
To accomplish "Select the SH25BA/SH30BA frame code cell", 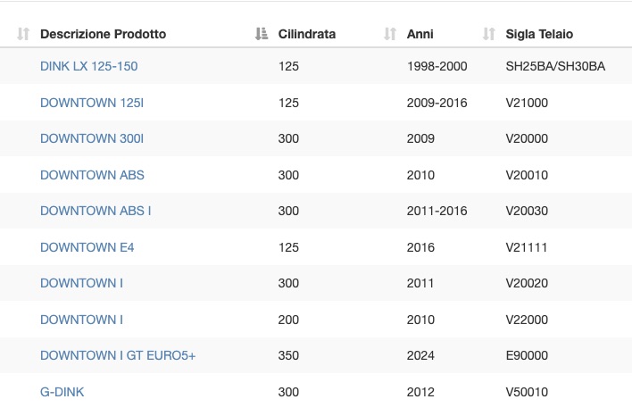I will (555, 66).
